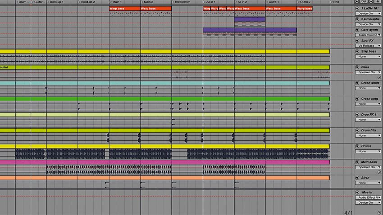The height and width of the screenshot is (215, 383).
Task: Jump to previous locator arrow button
Action: click(x=357, y=1)
